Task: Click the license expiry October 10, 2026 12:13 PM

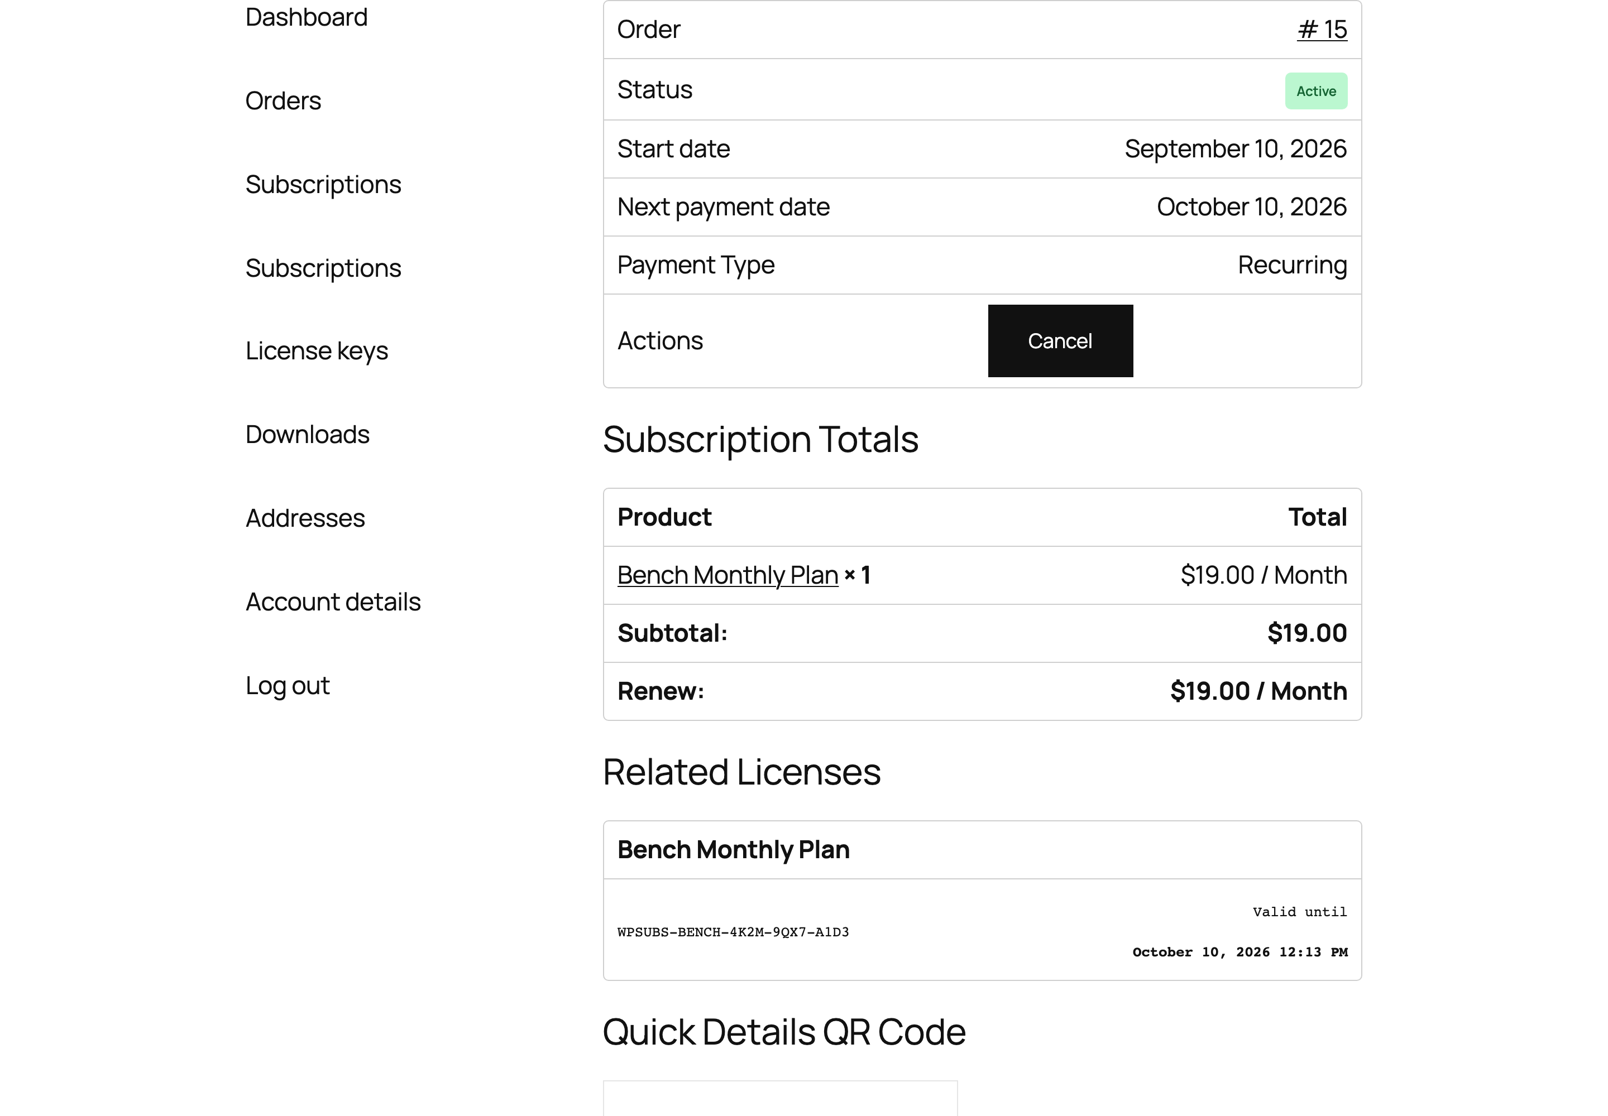Action: click(1240, 953)
